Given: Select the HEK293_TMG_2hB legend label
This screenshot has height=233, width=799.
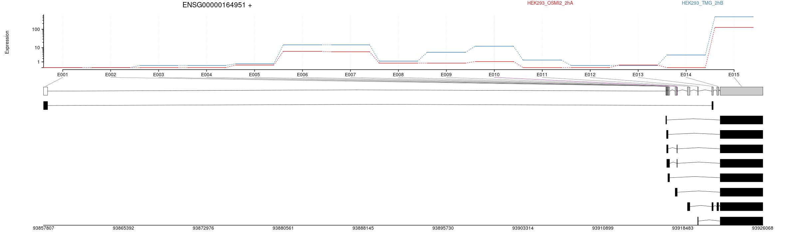Looking at the screenshot, I should tap(702, 3).
